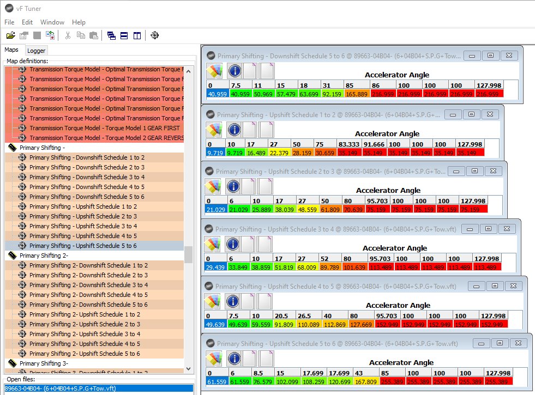This screenshot has height=395, width=535.
Task: Click the map list scroll down arrow
Action: coord(188,369)
